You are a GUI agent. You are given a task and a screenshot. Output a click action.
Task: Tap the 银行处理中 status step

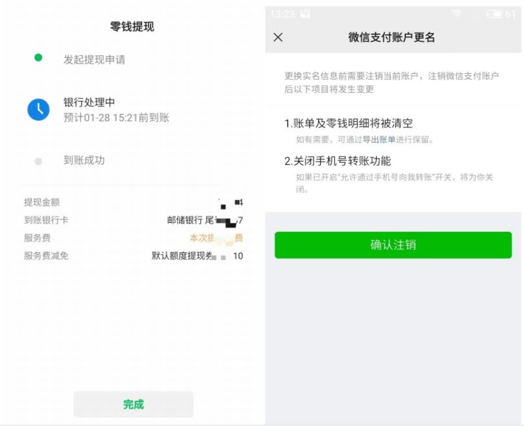[x=89, y=102]
